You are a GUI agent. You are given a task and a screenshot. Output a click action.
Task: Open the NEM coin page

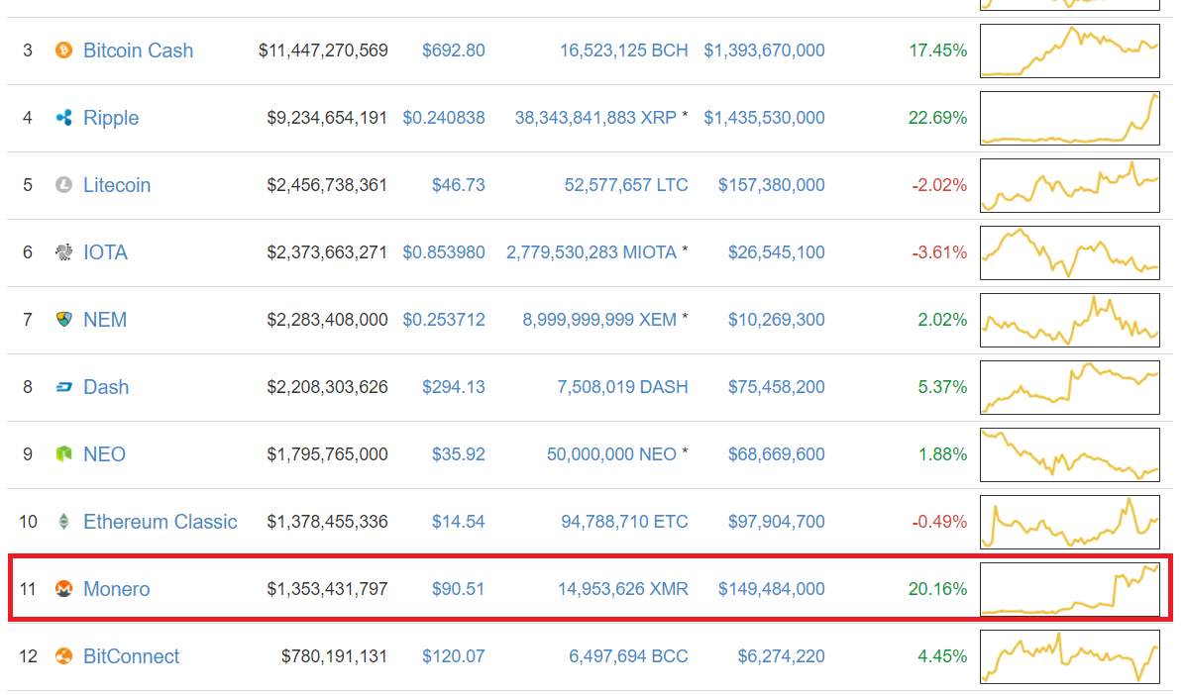coord(105,320)
